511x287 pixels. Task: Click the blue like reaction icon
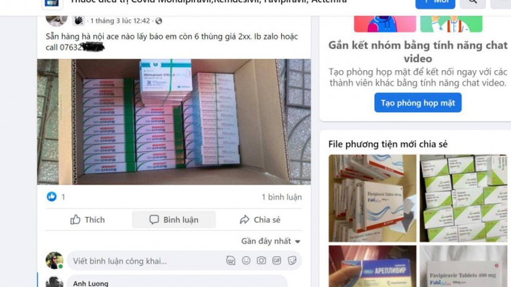pos(52,197)
